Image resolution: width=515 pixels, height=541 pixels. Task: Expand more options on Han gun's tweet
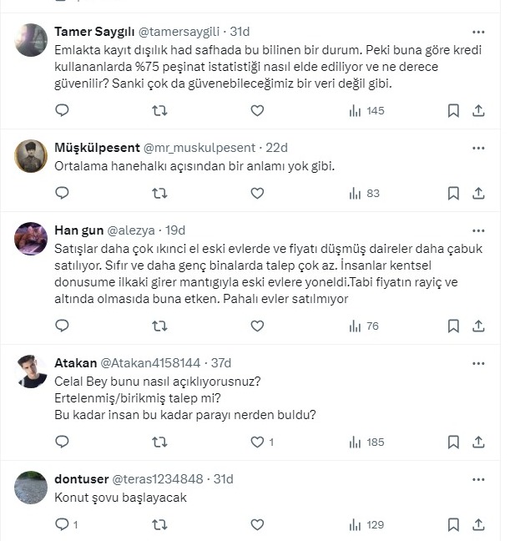(478, 230)
